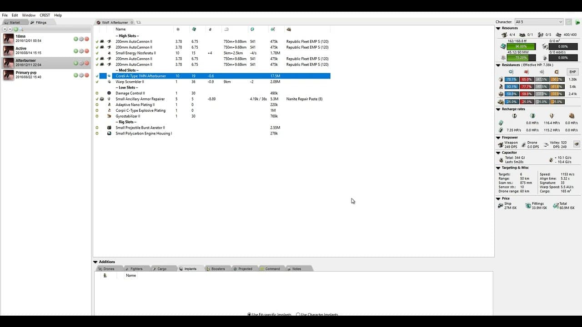Screen dimensions: 582x327
Task: Open a new fitting tab
Action: [x=139, y=22]
